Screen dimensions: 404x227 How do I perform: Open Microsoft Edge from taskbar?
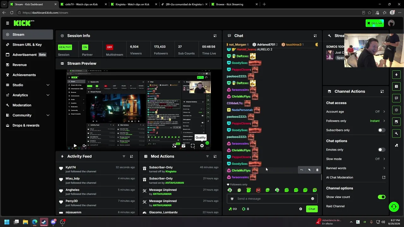pyautogui.click(x=35, y=222)
